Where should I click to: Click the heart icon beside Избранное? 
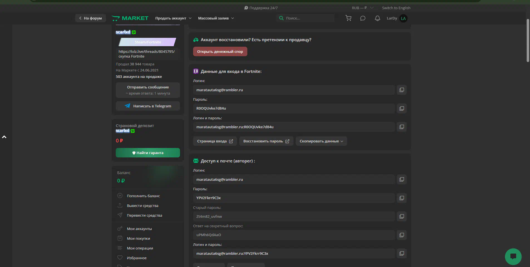tap(120, 258)
